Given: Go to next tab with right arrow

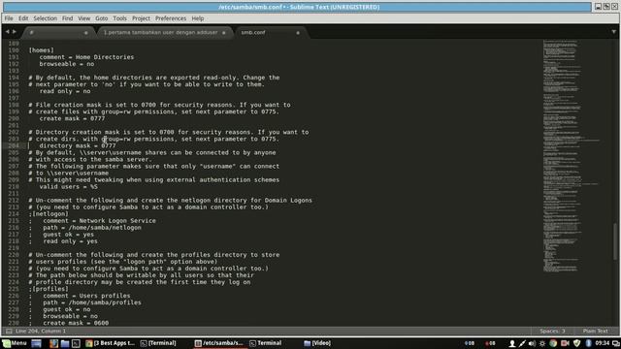Looking at the screenshot, I should tap(15, 32).
